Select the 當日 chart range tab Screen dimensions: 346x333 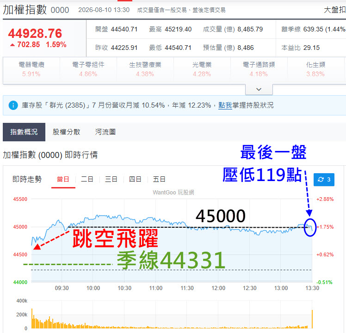(x=63, y=179)
